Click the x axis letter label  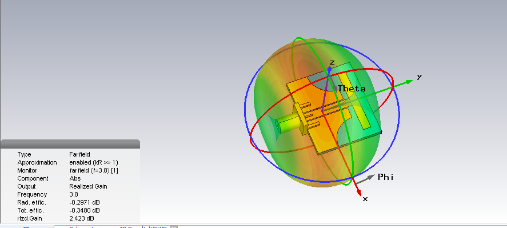[365, 199]
